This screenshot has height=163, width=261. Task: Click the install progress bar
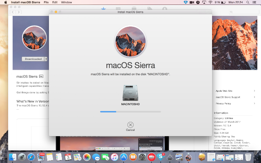pyautogui.click(x=130, y=112)
